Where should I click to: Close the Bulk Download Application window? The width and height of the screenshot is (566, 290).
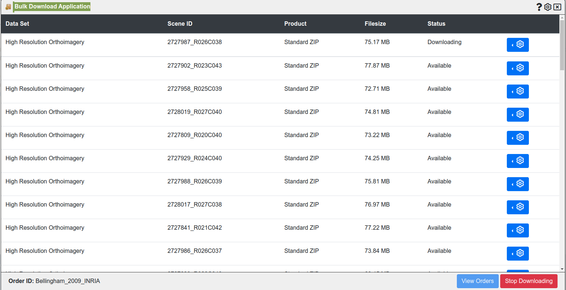[x=557, y=7]
